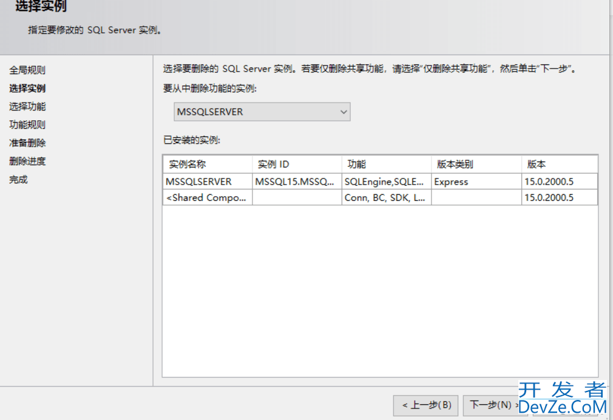Click the Next step (N) button
This screenshot has height=420, width=613.
pos(495,405)
